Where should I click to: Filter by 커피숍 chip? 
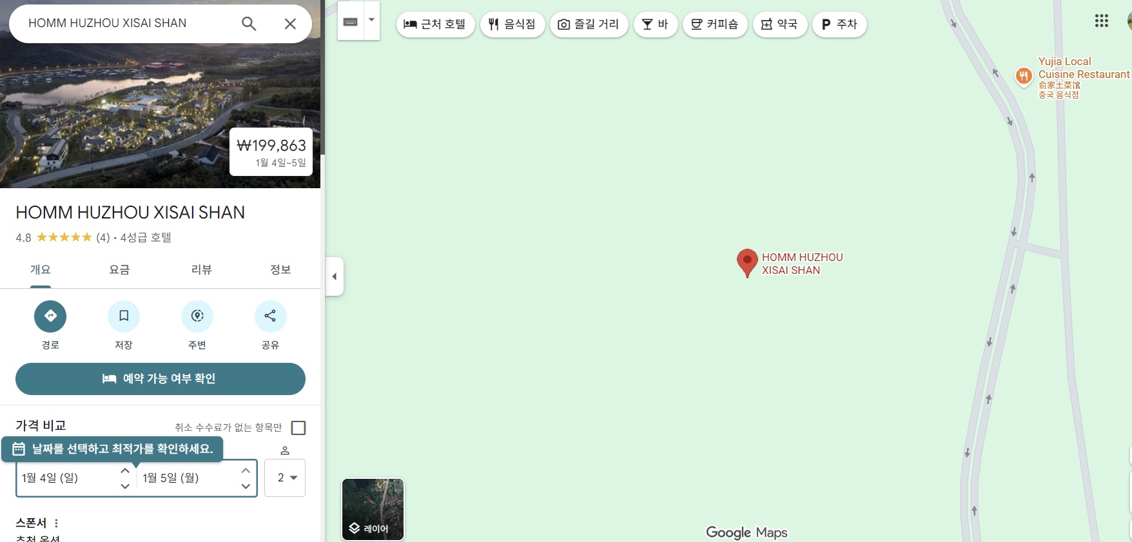[715, 24]
